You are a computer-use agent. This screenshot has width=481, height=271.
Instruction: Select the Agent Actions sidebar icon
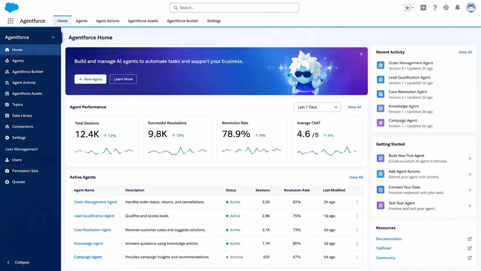tap(7, 83)
